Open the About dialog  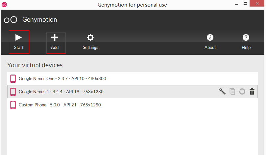tap(210, 42)
